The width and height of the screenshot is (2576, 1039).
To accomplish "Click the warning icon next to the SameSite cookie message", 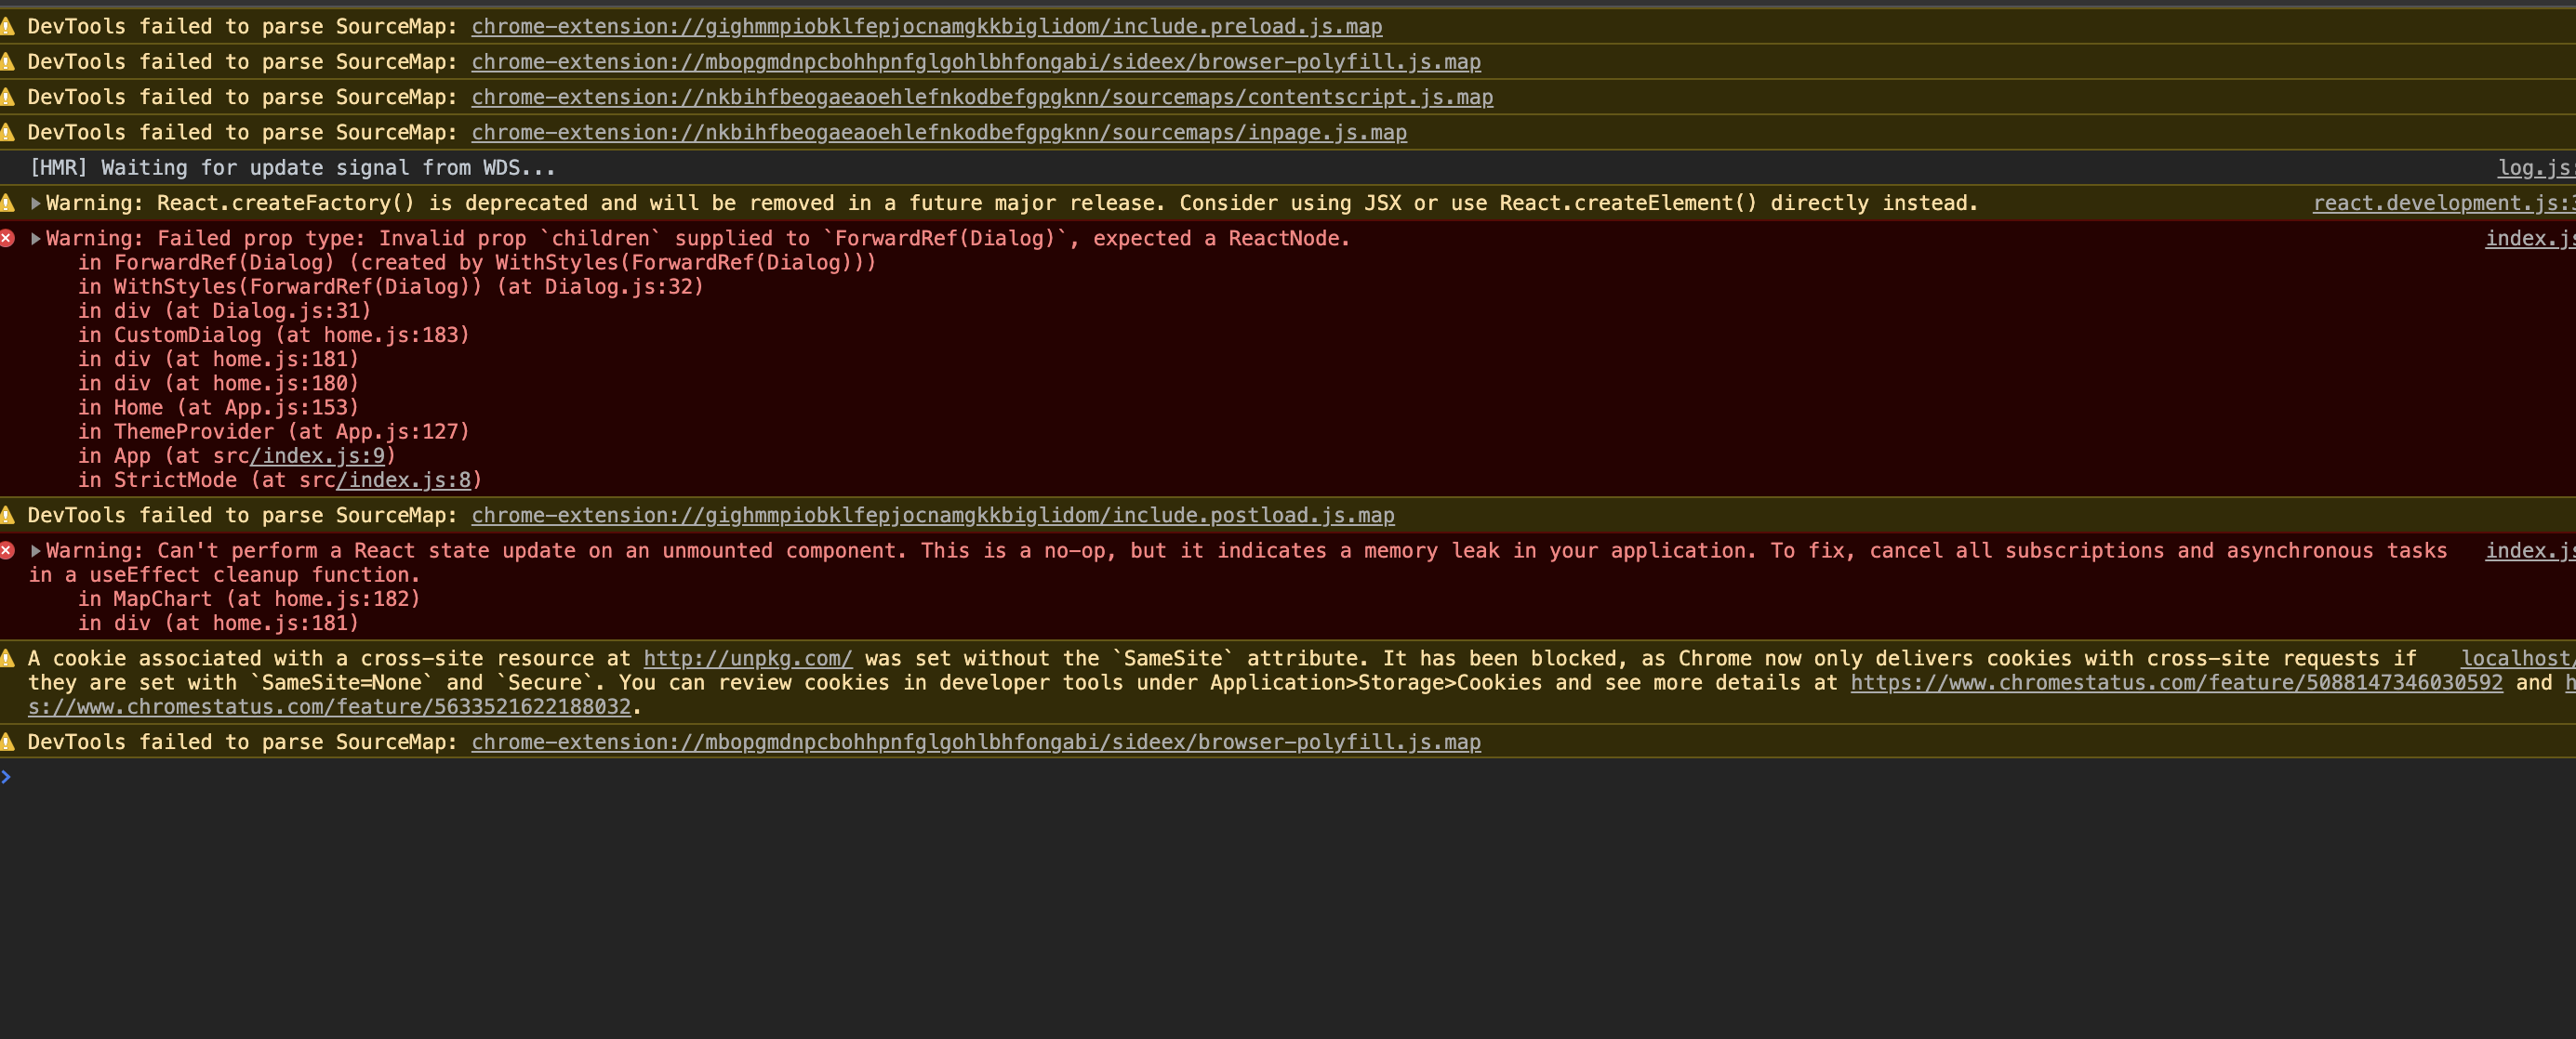I will click(x=9, y=658).
